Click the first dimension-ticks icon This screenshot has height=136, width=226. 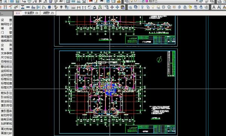tap(73, 7)
